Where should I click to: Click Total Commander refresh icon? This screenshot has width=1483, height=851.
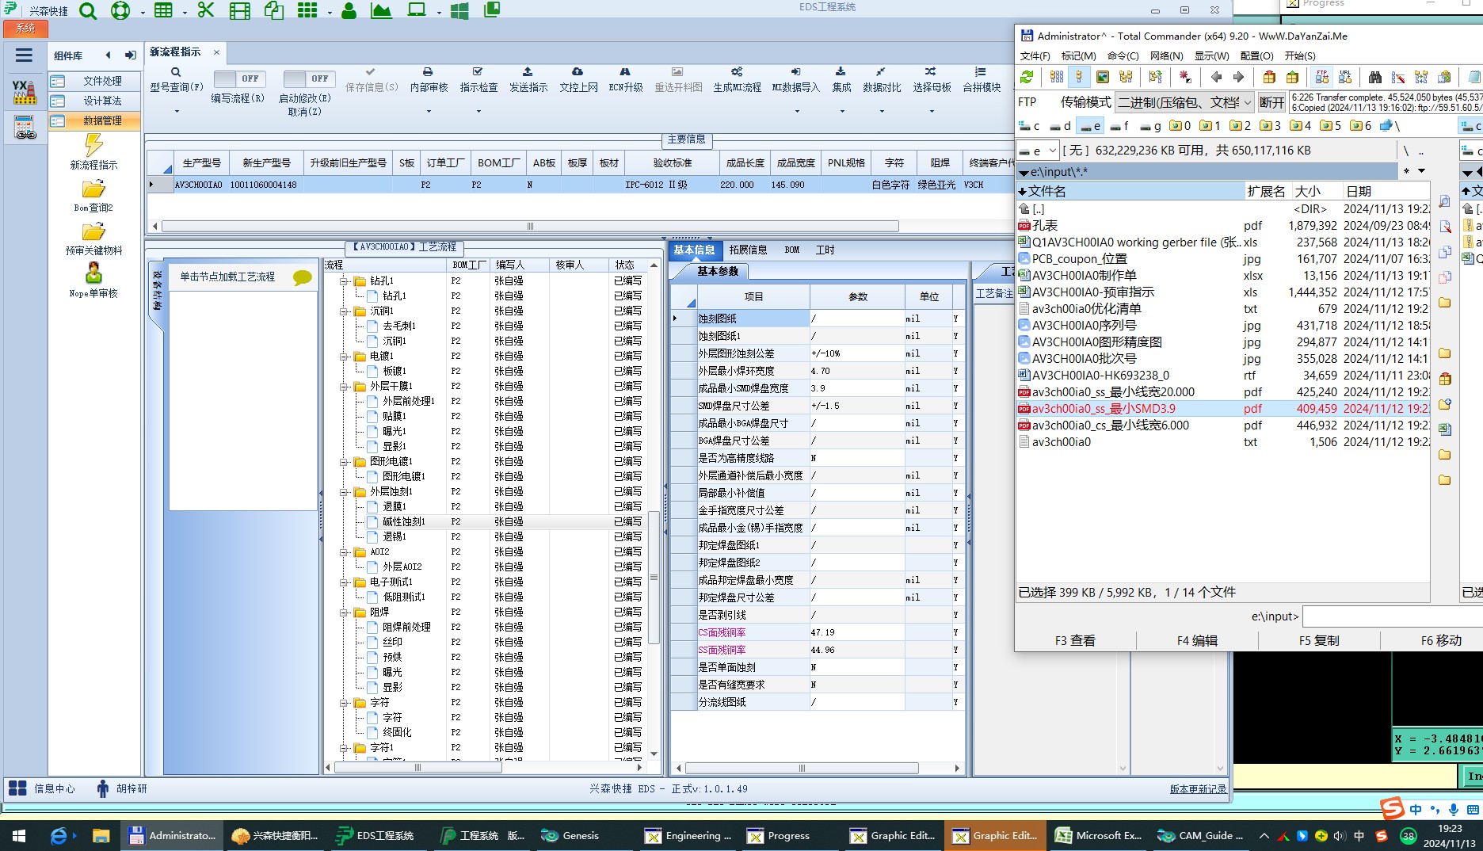click(1027, 78)
